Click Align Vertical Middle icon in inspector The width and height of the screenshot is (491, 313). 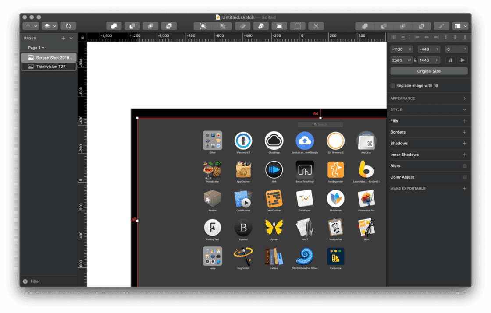click(x=455, y=37)
